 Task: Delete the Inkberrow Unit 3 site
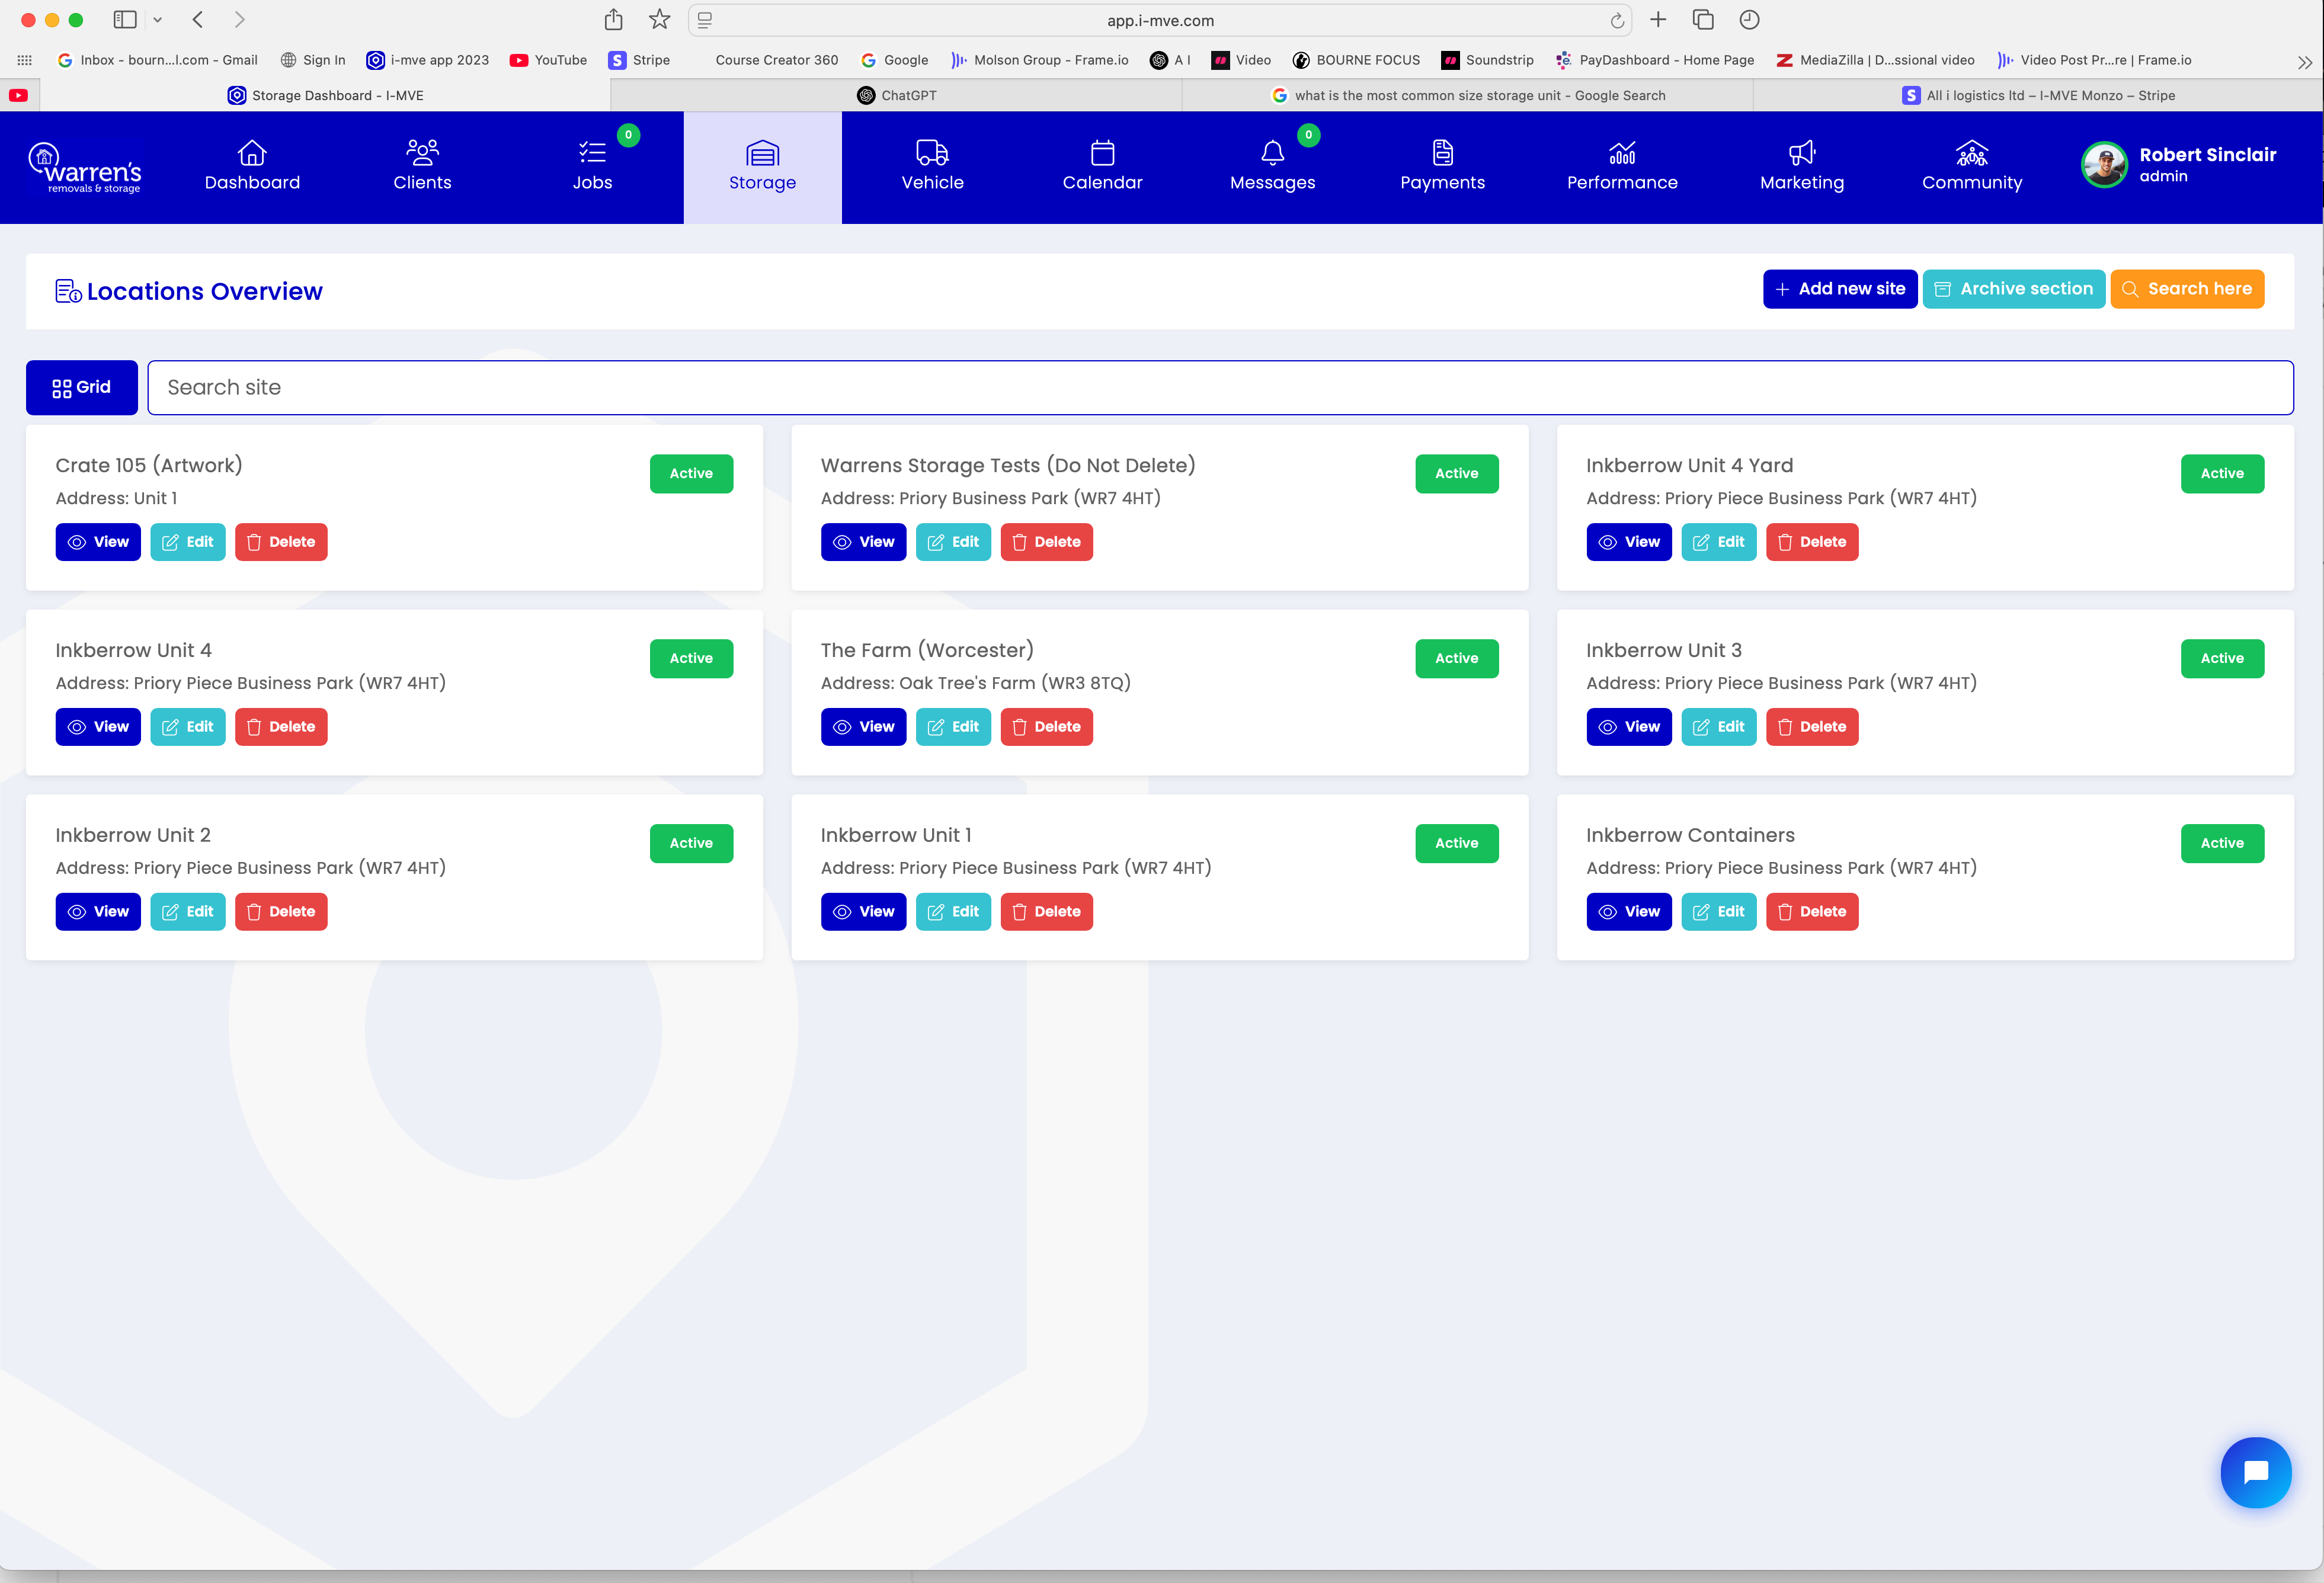1811,727
